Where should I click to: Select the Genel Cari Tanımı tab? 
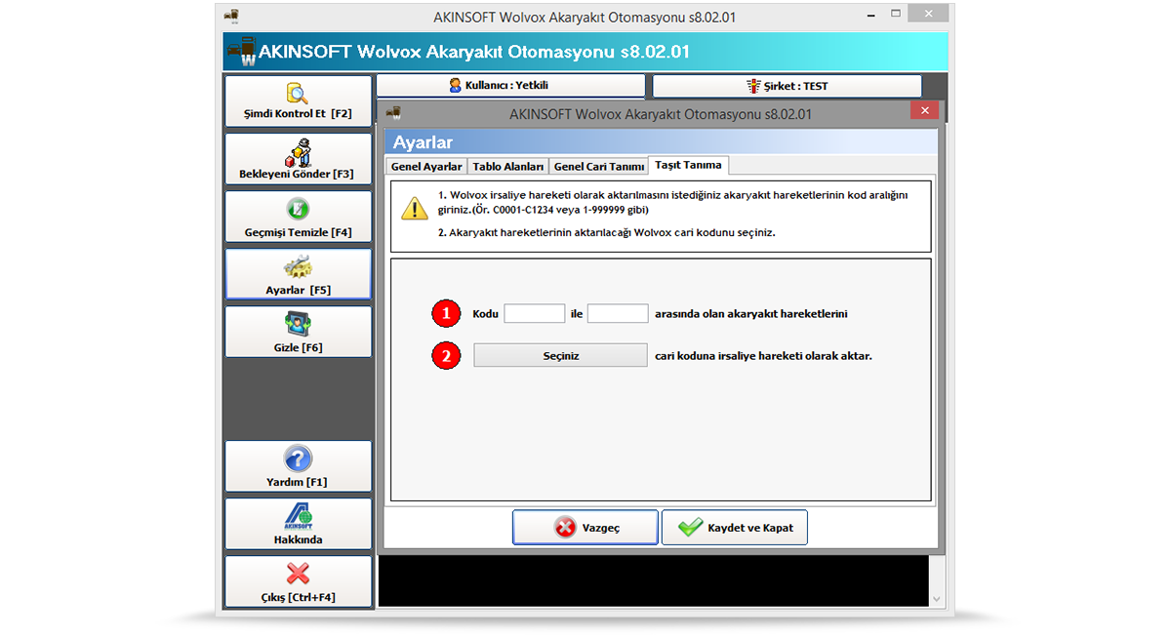(x=598, y=166)
